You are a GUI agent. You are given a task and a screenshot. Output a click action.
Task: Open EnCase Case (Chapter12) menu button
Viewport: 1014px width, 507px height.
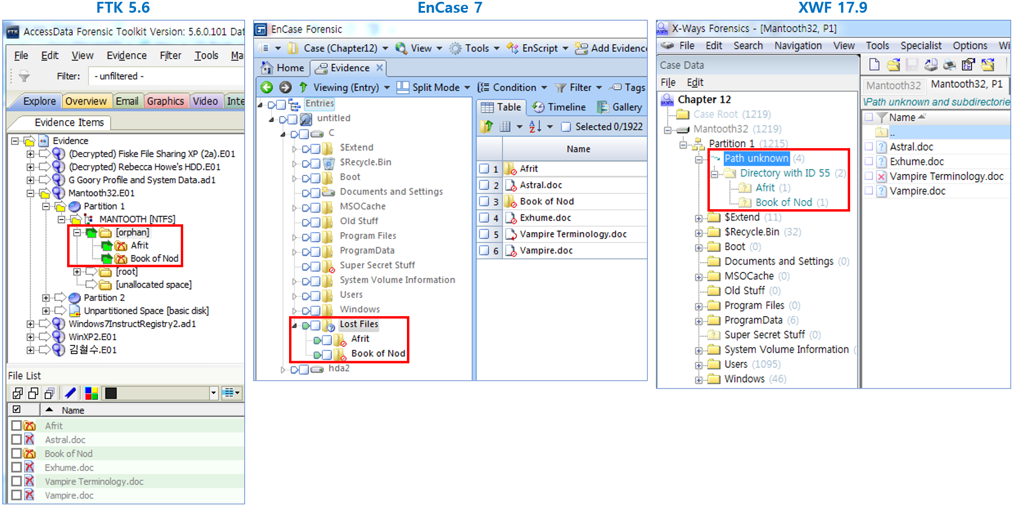337,48
